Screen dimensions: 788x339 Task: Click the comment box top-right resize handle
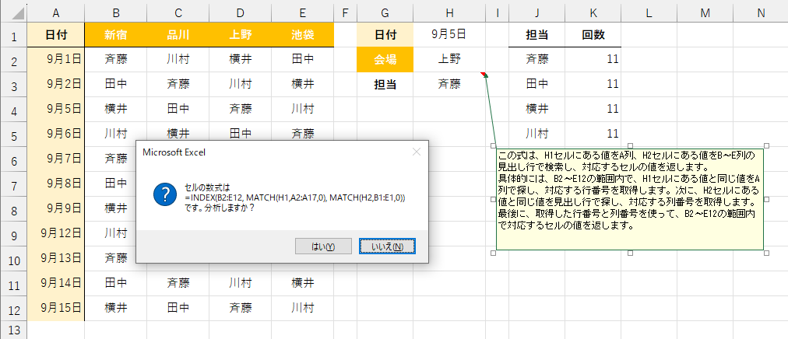click(766, 145)
